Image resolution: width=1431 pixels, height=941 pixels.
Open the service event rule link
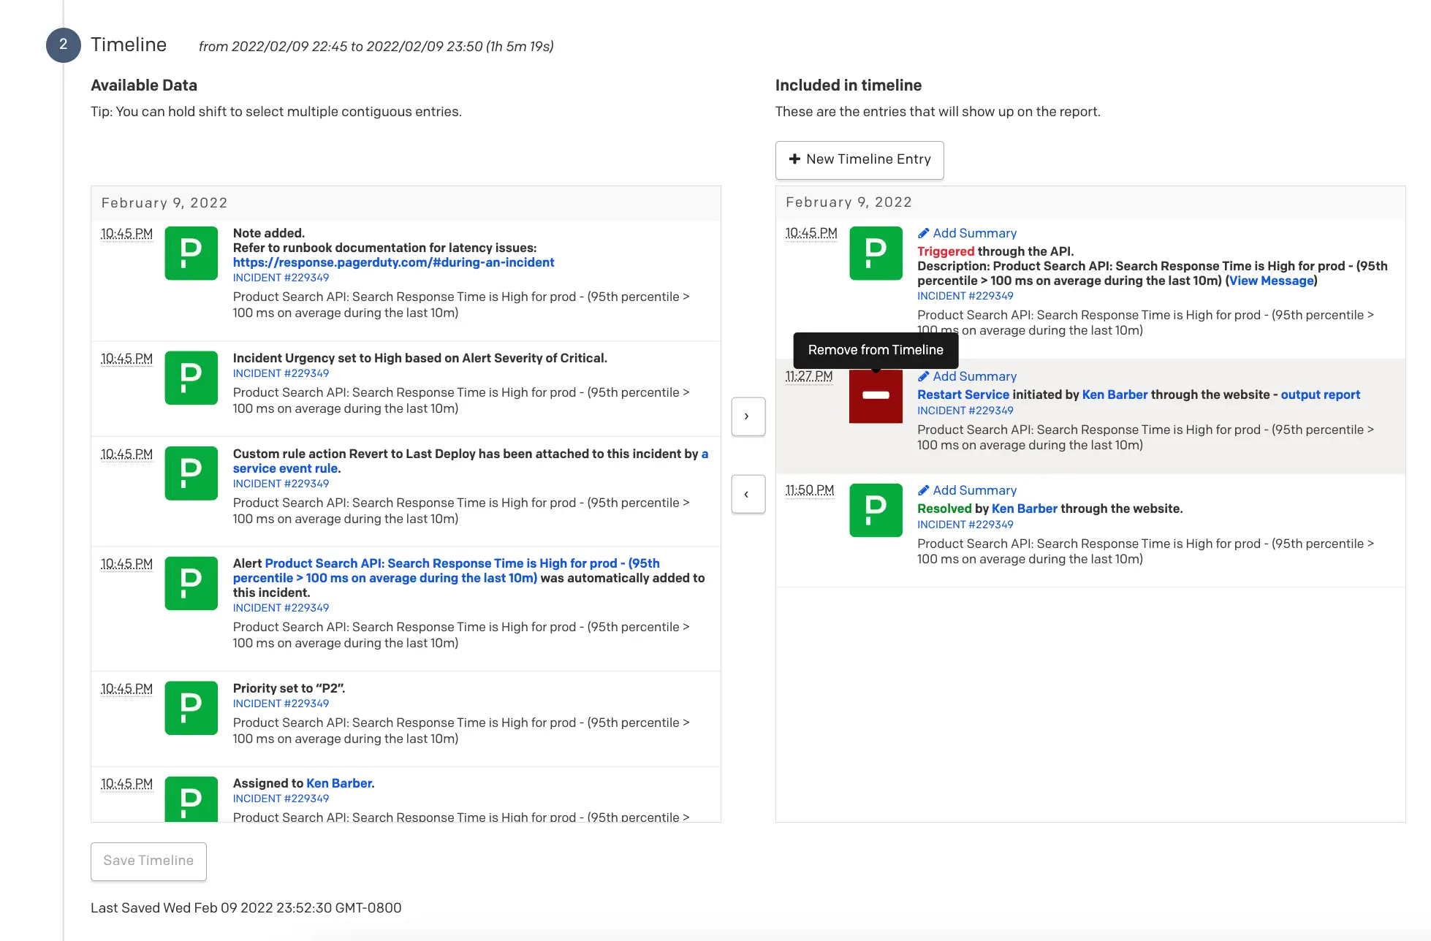point(285,468)
